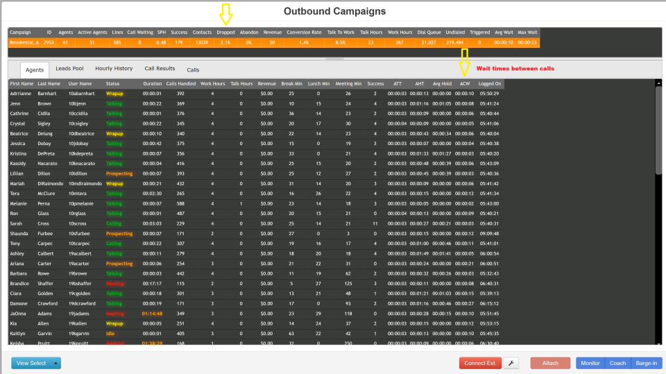This screenshot has height=374, width=666.
Task: Sort by the Calls Handled column header
Action: tap(181, 84)
